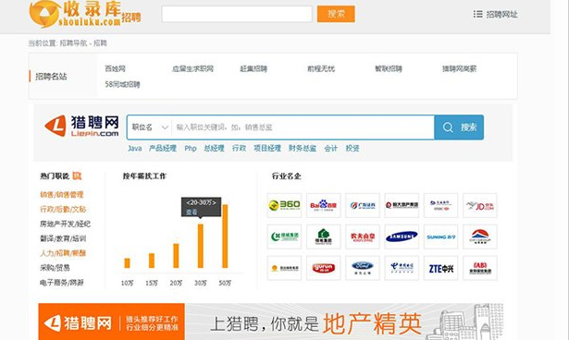This screenshot has width=569, height=340.
Task: Click the 20万 salary bar
Action: (x=176, y=256)
